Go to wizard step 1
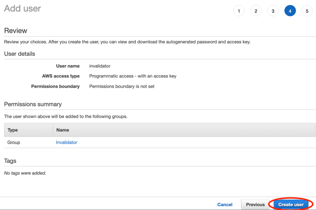The height and width of the screenshot is (210, 316). (x=239, y=11)
